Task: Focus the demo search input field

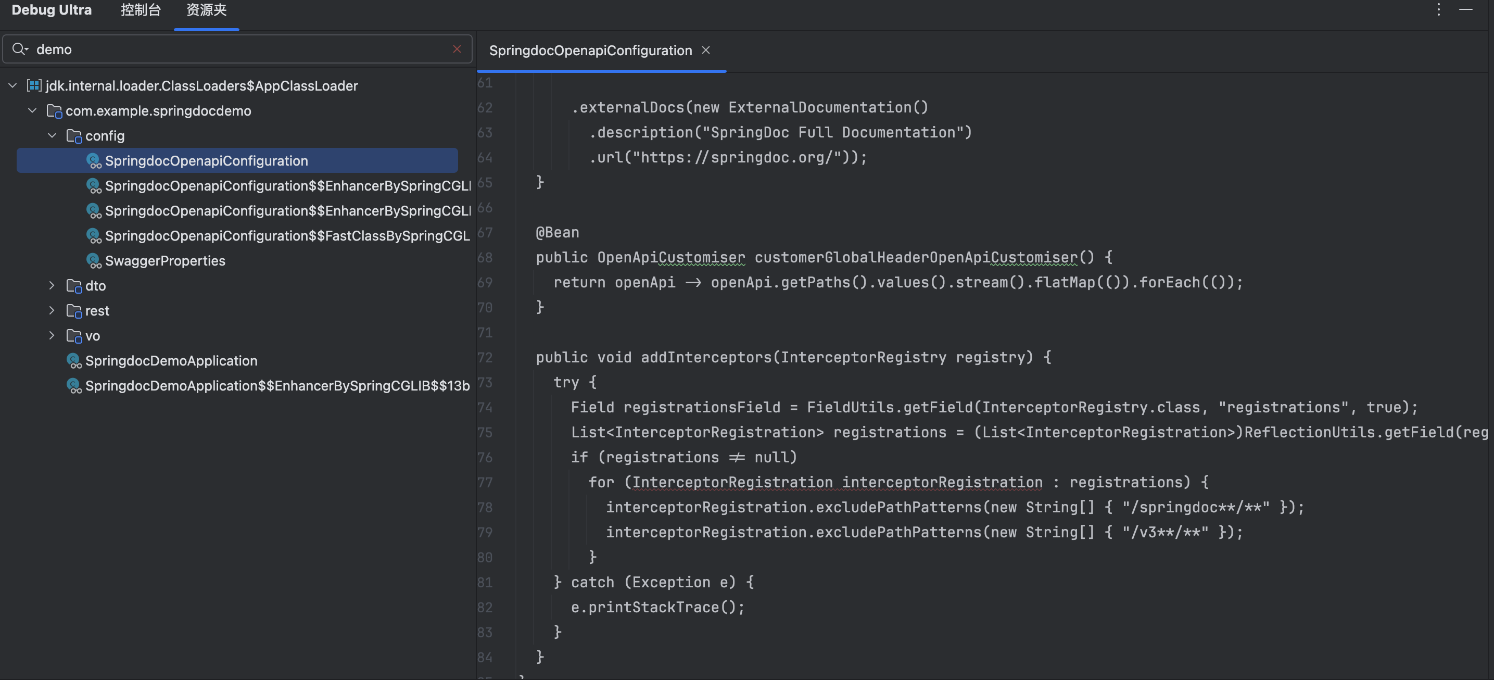Action: (232, 49)
